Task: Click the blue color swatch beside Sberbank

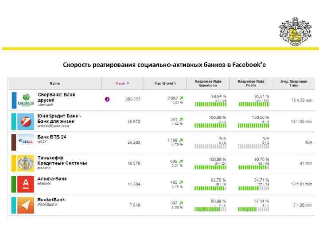Action: click(14, 100)
